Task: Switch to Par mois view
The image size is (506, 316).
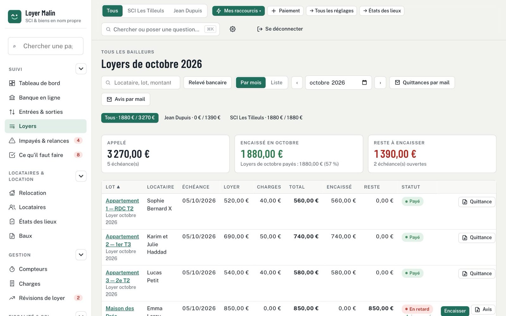Action: tap(251, 82)
